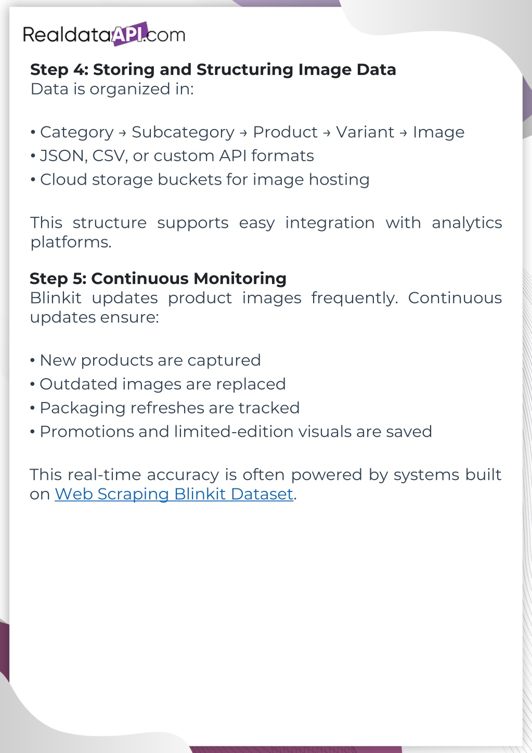Image resolution: width=532 pixels, height=753 pixels.
Task: Click the Promotions and limited-edition visuals bullet
Action: coord(236,432)
